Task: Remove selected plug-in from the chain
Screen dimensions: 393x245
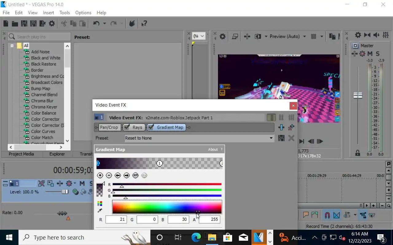Action: (x=291, y=127)
